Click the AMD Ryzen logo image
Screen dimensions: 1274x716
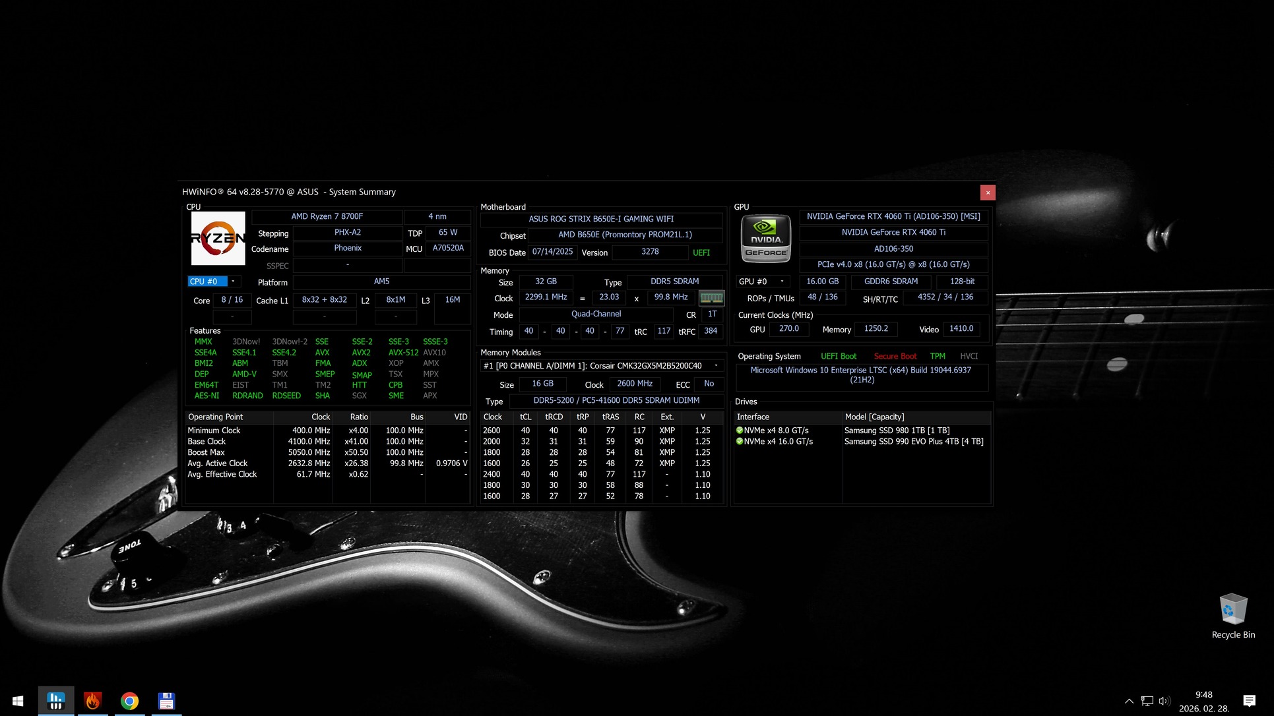pos(218,238)
